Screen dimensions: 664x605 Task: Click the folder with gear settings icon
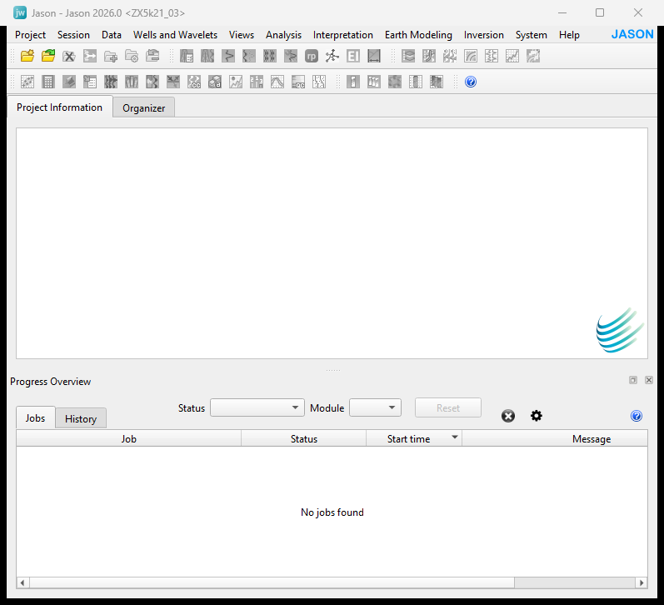(132, 56)
